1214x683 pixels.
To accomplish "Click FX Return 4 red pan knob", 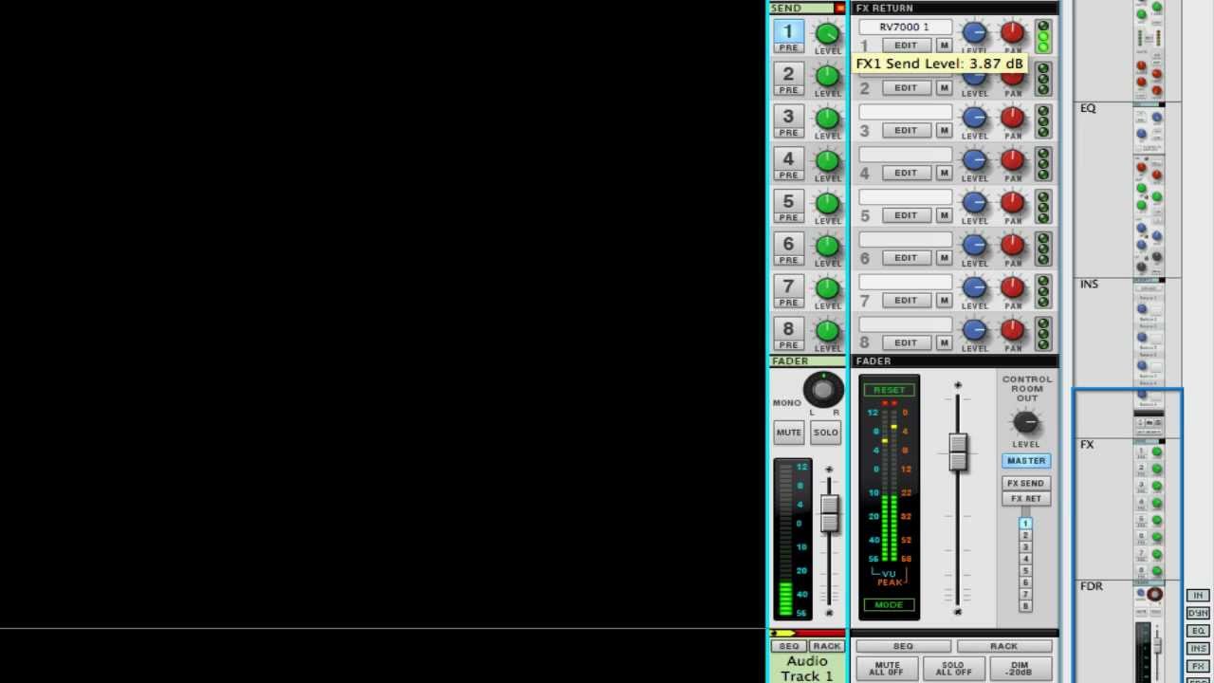I will click(x=1012, y=161).
